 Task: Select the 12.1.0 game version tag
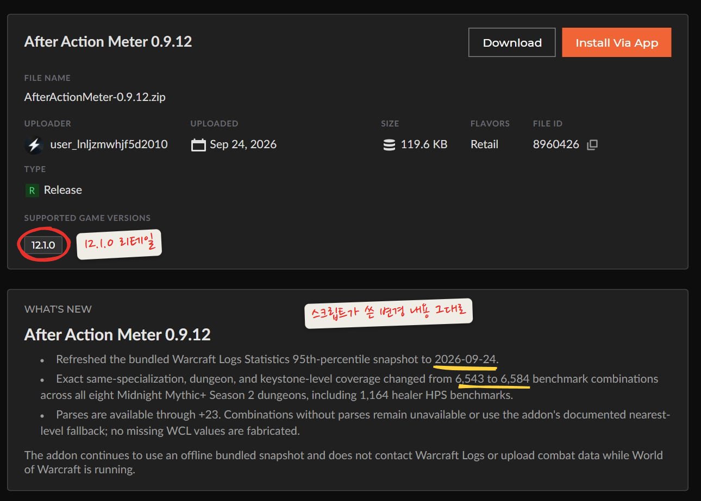point(43,245)
